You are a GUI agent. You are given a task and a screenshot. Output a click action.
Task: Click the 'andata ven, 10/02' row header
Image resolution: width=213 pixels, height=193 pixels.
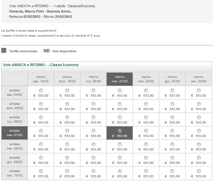click(14, 173)
